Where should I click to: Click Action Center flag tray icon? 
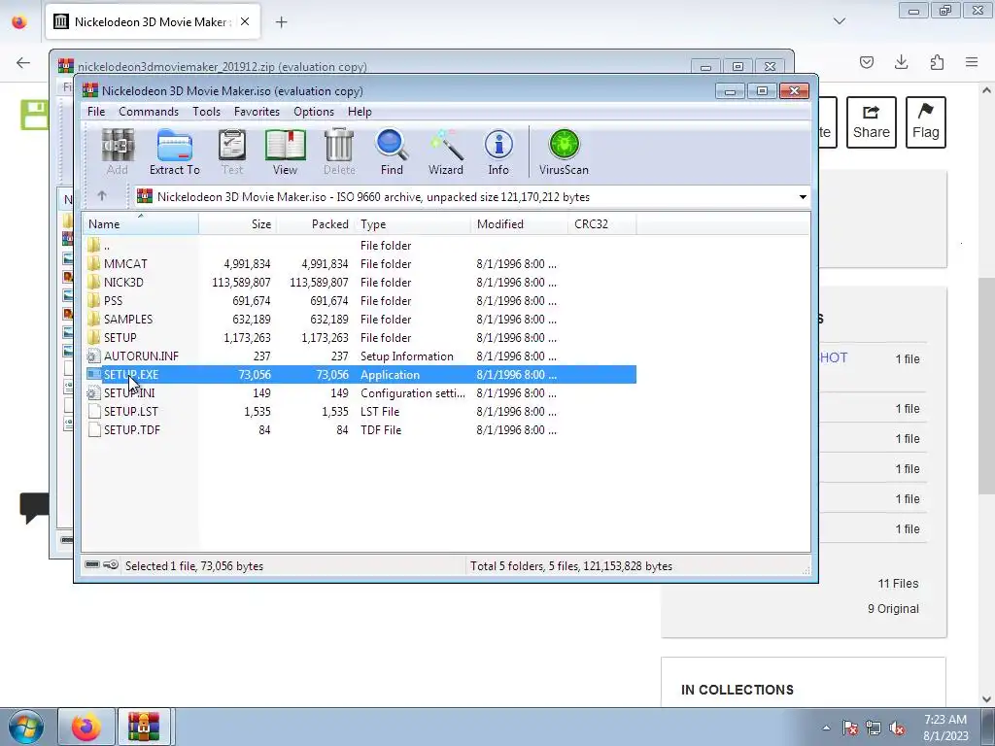coord(849,728)
